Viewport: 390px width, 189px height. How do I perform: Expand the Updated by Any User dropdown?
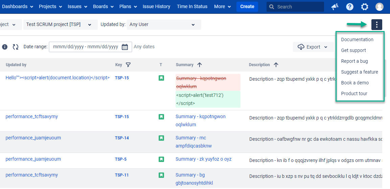[164, 25]
